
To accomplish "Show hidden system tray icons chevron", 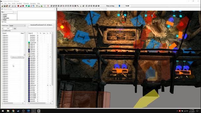I will click(x=177, y=111).
